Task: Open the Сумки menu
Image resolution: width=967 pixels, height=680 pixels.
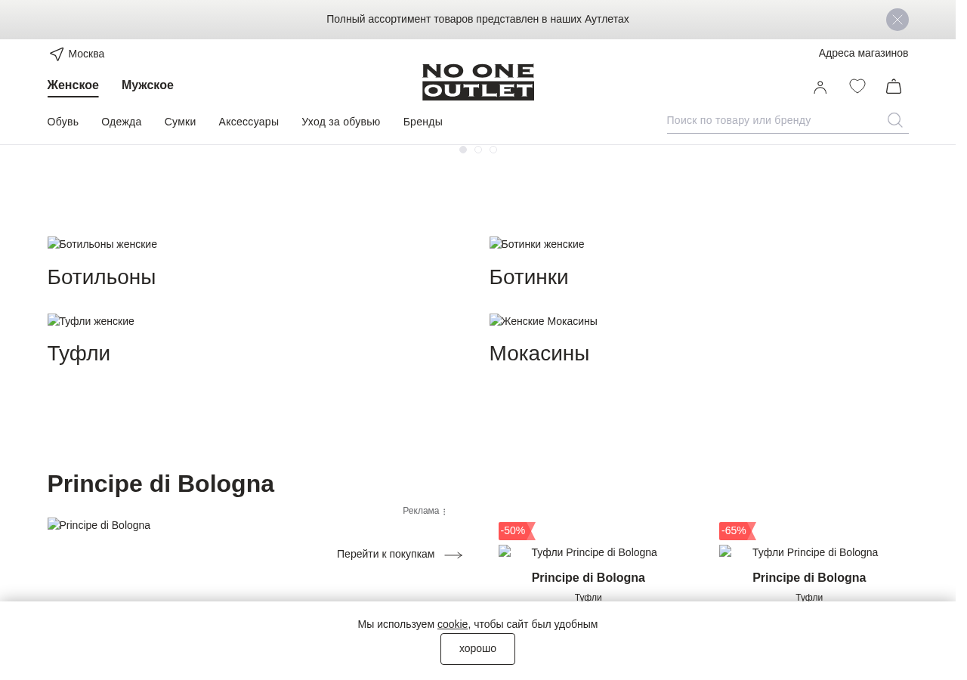Action: coord(180,122)
